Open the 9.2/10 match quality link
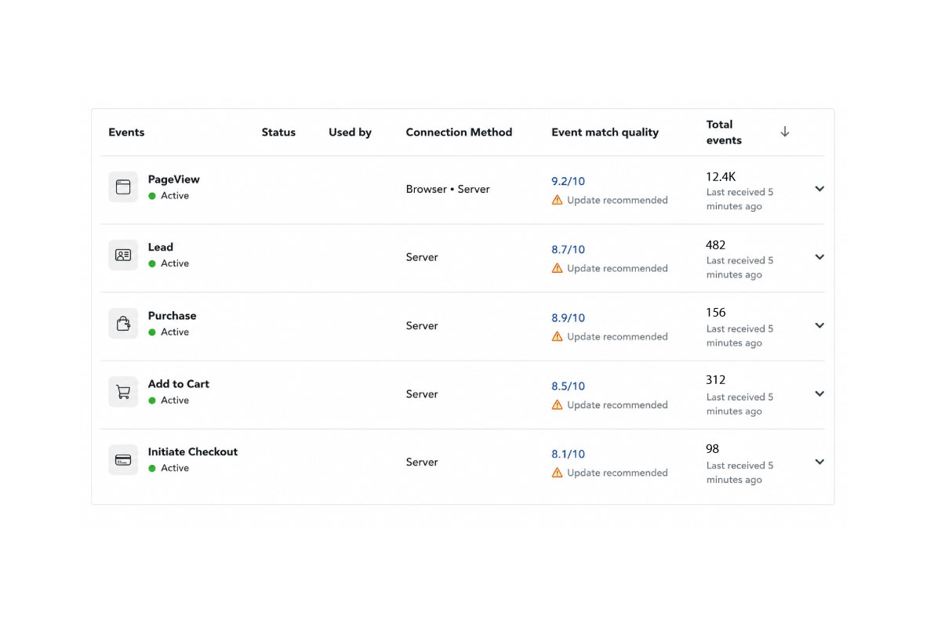This screenshot has width=941, height=627. click(568, 181)
